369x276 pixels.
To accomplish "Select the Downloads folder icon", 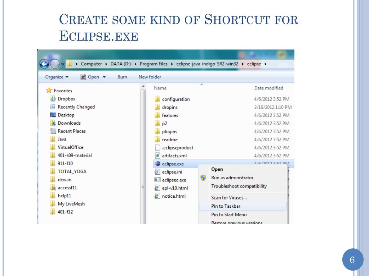I will tap(53, 123).
